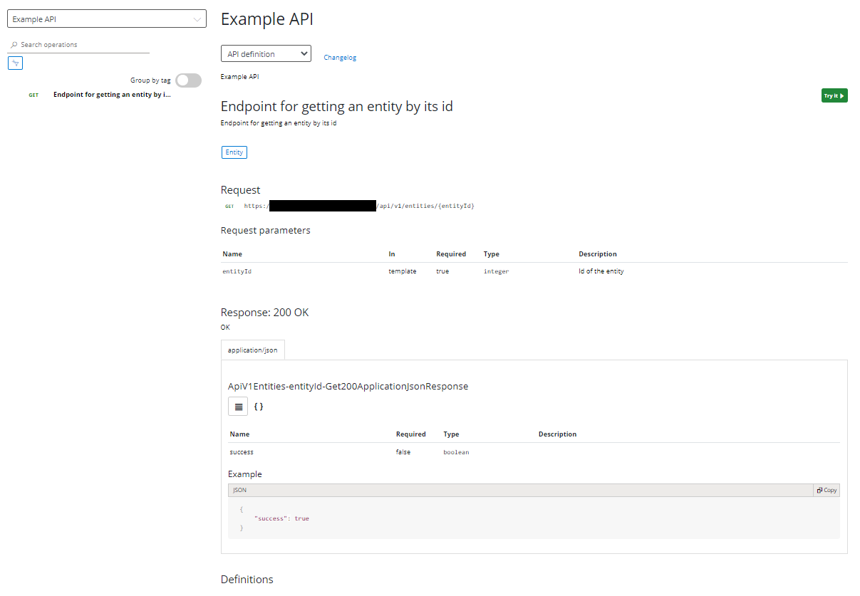Open the API definition dropdown
Viewport: 860px width, 596px height.
pyautogui.click(x=265, y=53)
